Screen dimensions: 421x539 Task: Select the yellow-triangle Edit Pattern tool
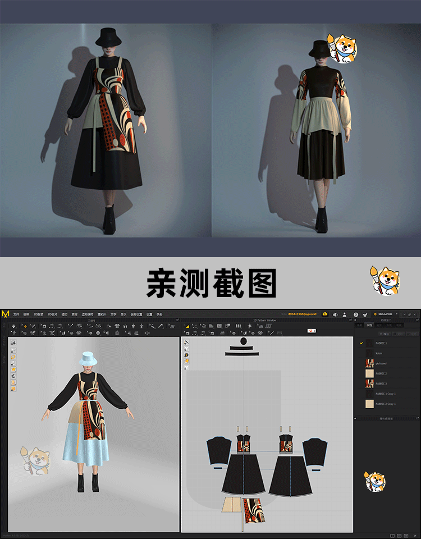[187, 326]
